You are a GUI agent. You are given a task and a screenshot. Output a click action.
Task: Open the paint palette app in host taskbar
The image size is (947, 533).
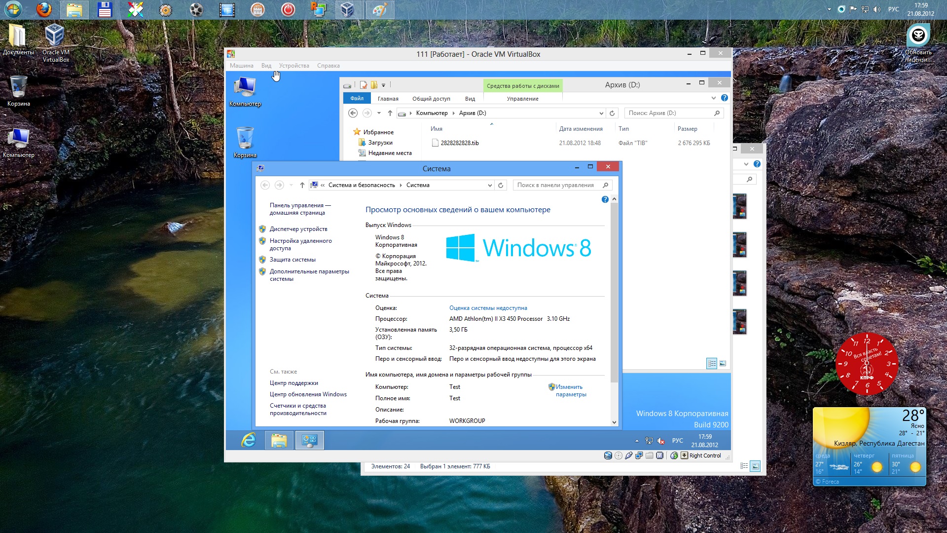pyautogui.click(x=380, y=9)
